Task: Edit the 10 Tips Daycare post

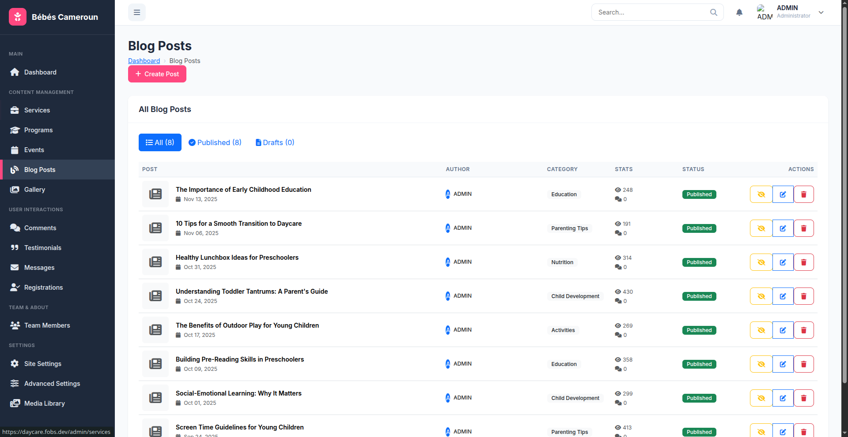Action: (783, 228)
